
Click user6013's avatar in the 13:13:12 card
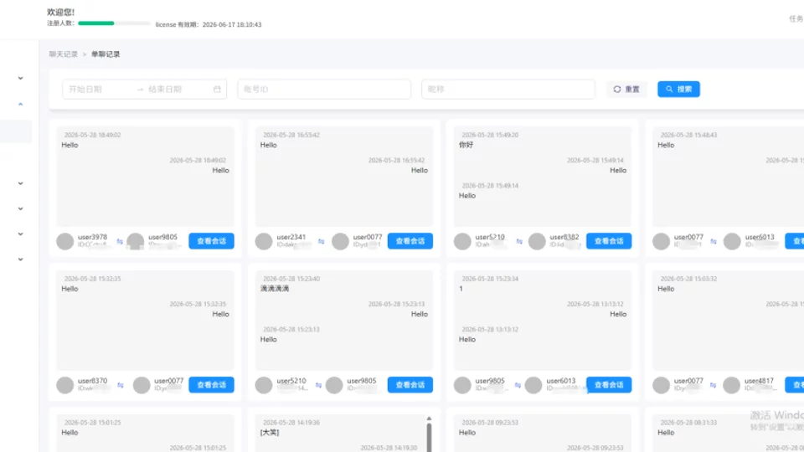(533, 385)
